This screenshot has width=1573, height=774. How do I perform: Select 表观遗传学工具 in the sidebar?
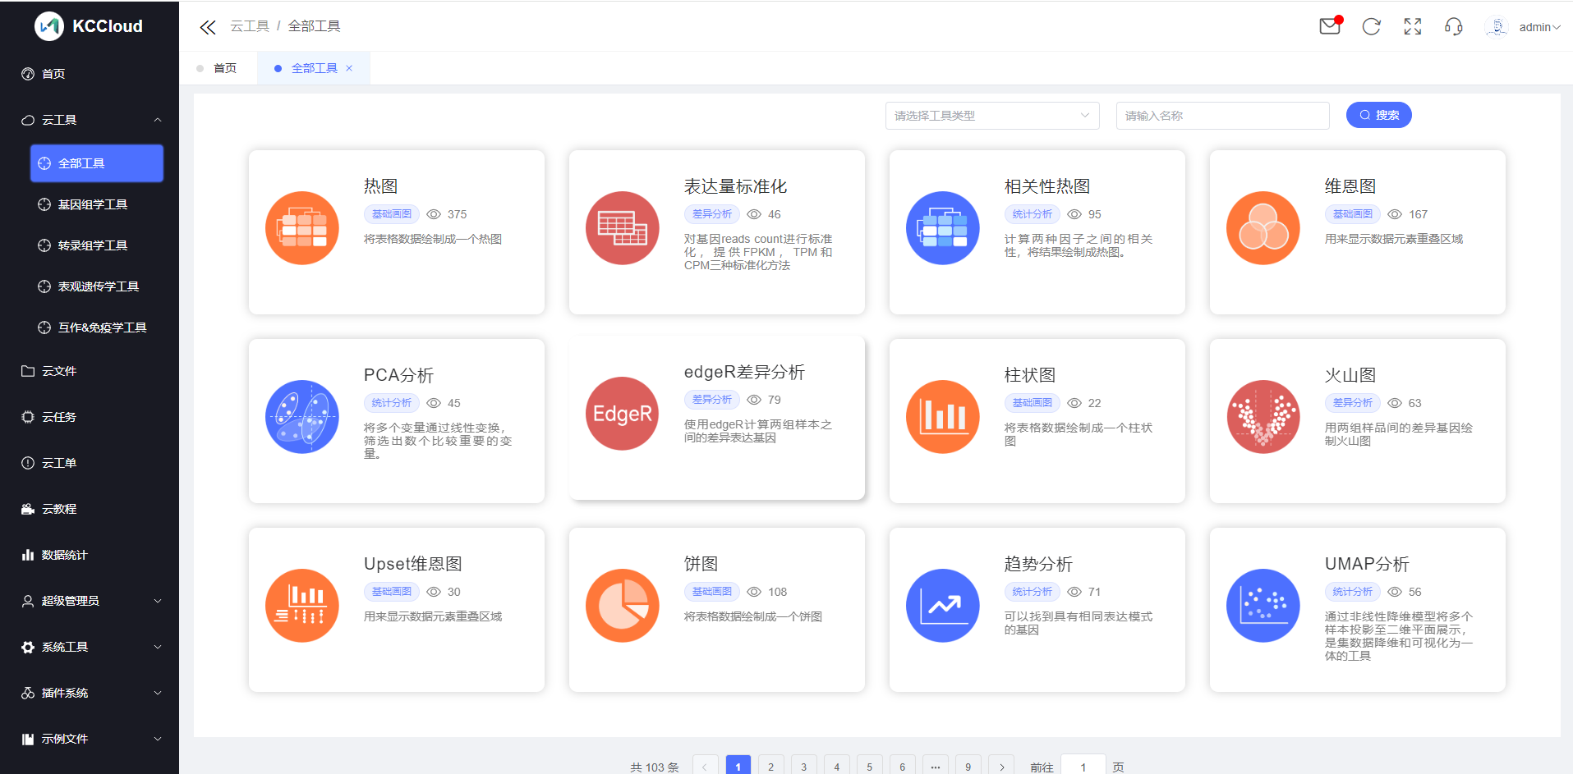[97, 286]
